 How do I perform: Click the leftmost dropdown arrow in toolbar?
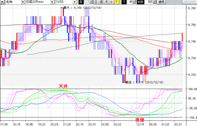2,2
